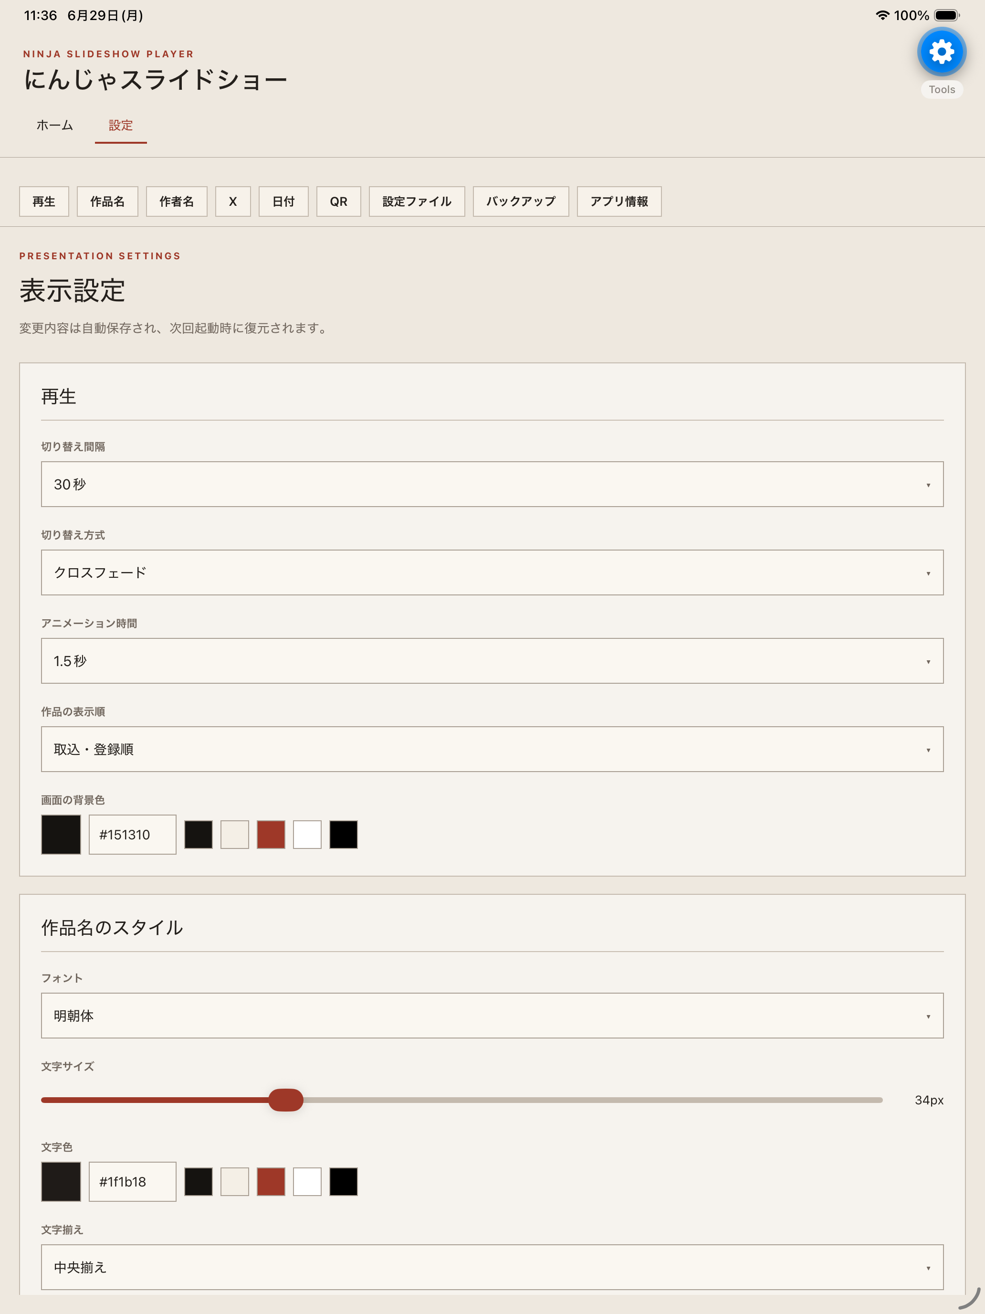
Task: Jump to 再生 settings section button
Action: pos(44,201)
